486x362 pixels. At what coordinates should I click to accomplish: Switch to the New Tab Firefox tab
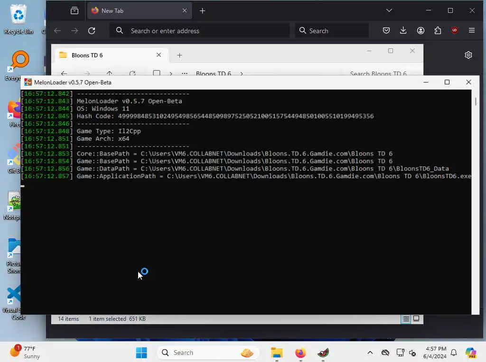coord(140,11)
